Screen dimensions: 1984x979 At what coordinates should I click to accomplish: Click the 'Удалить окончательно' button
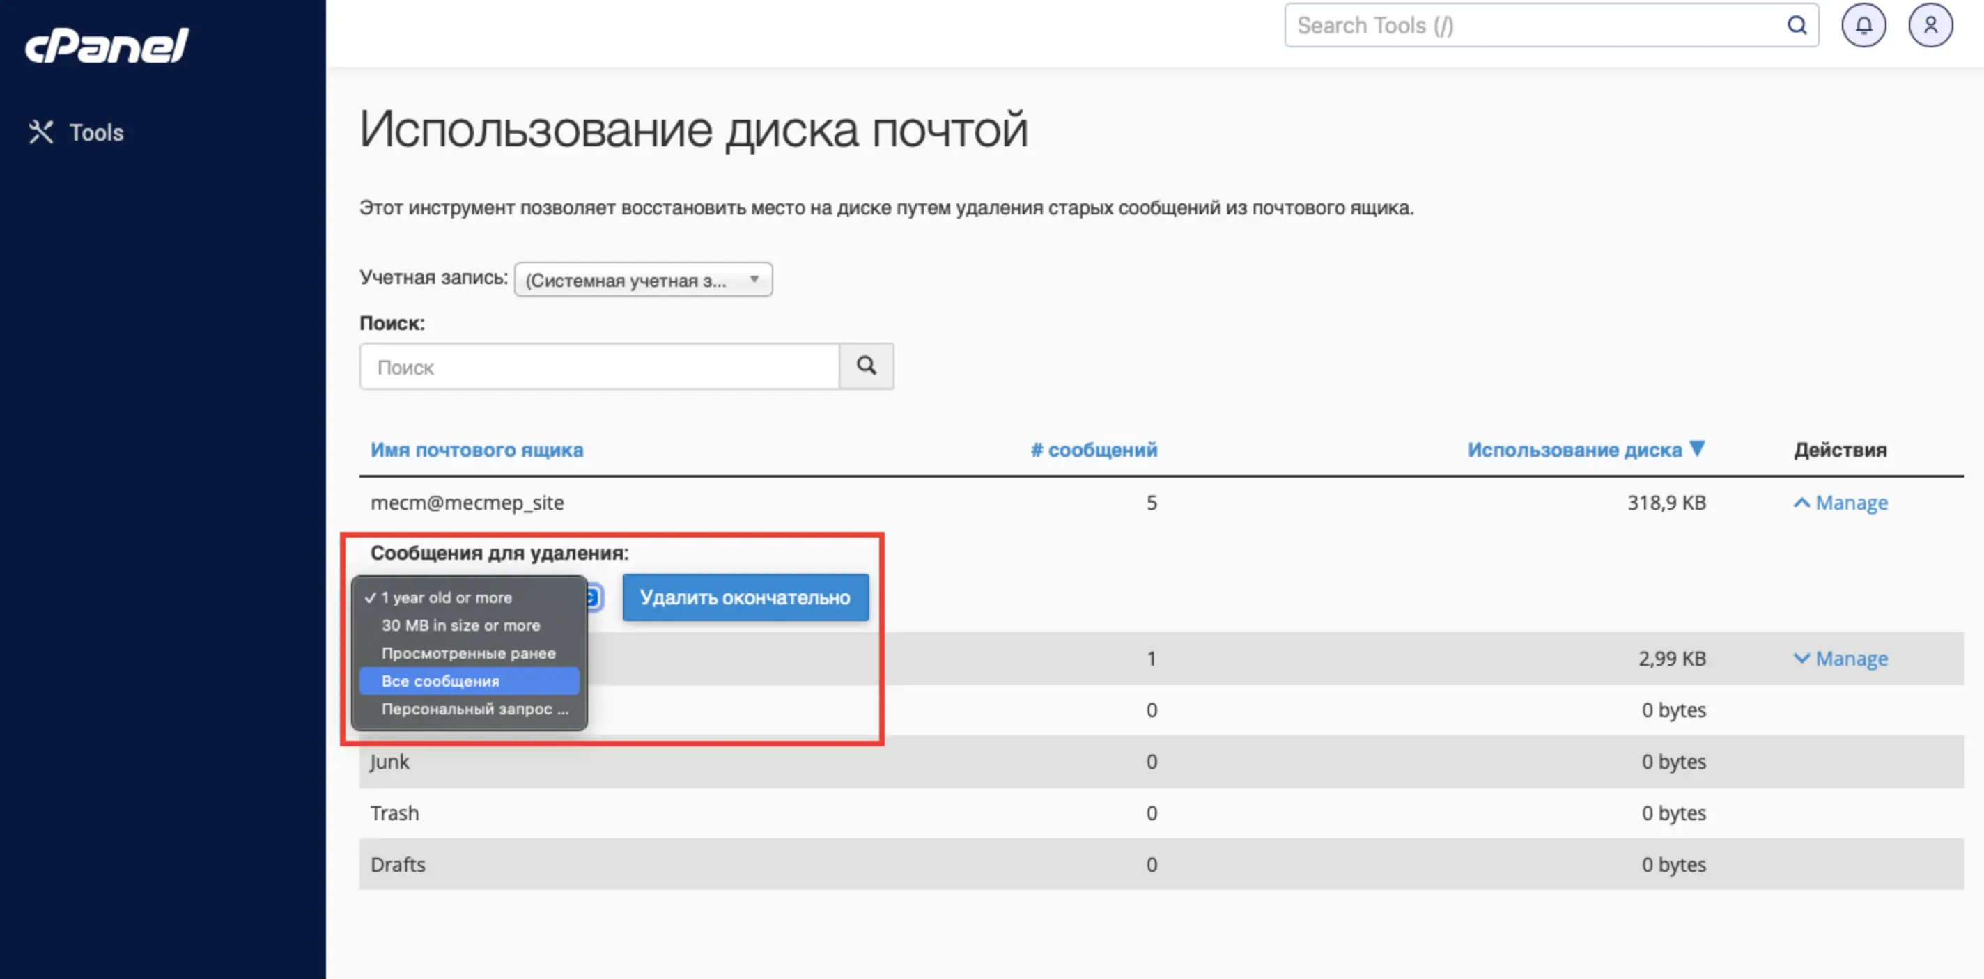click(x=744, y=597)
